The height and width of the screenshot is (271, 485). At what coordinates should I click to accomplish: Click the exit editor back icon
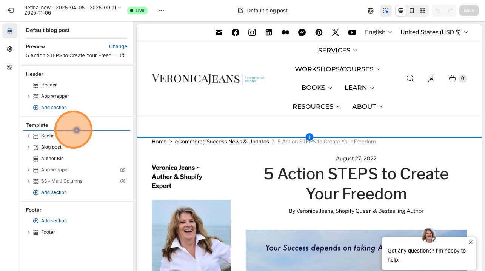[x=10, y=11]
